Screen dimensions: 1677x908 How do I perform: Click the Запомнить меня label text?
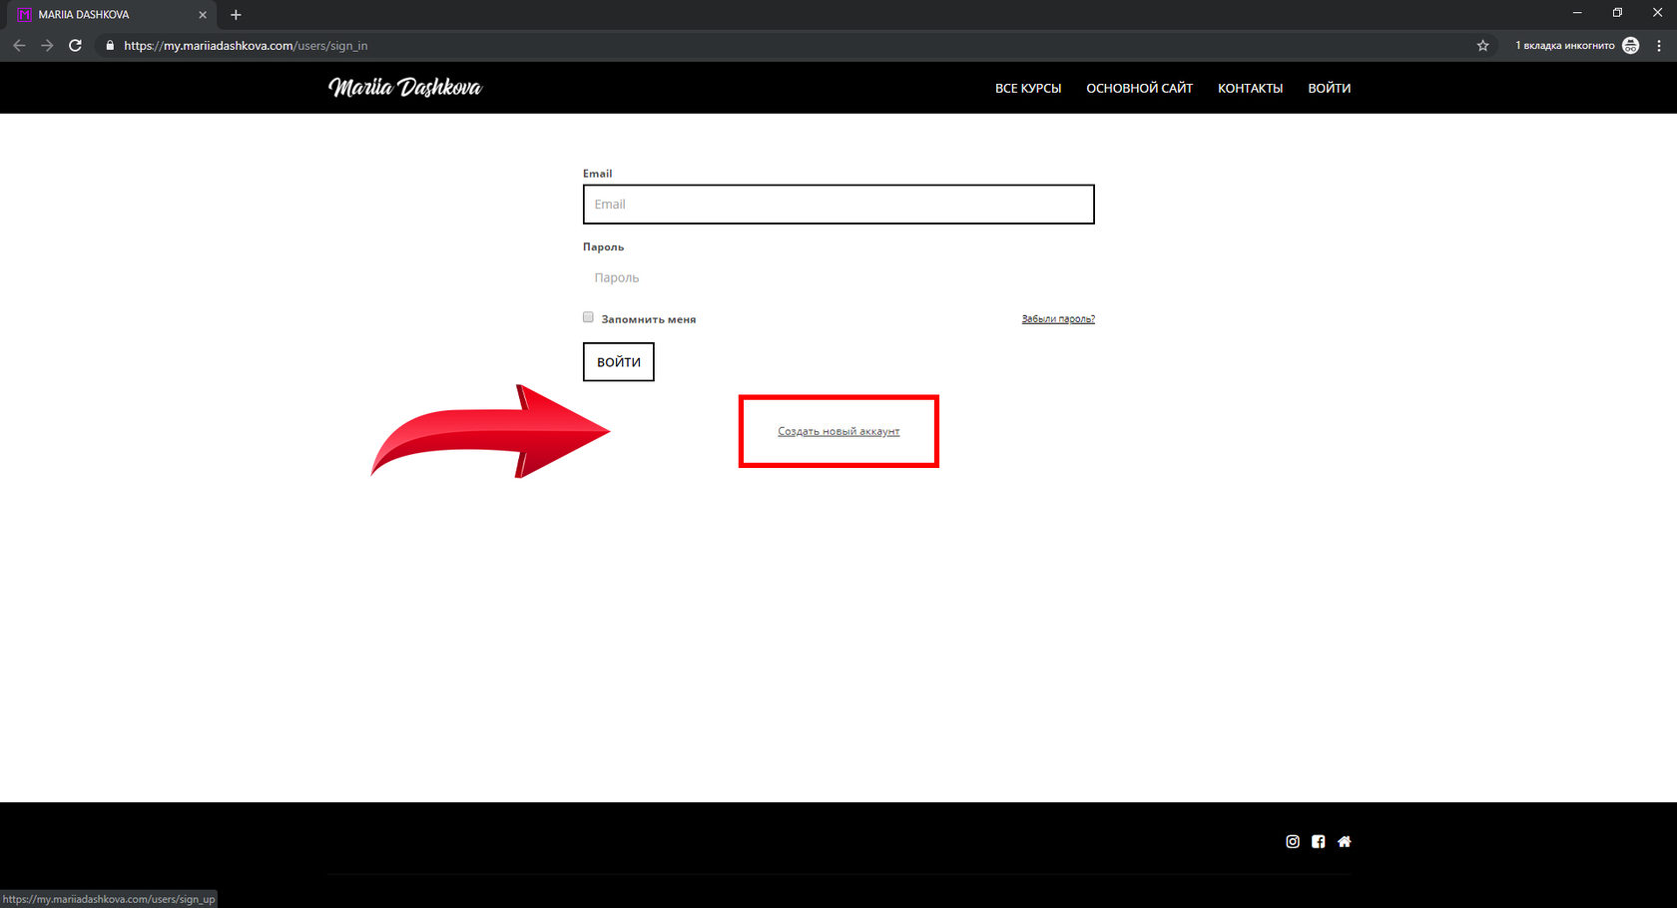pyautogui.click(x=649, y=319)
